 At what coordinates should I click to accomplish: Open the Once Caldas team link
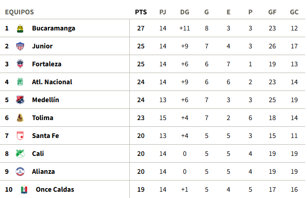pyautogui.click(x=55, y=189)
